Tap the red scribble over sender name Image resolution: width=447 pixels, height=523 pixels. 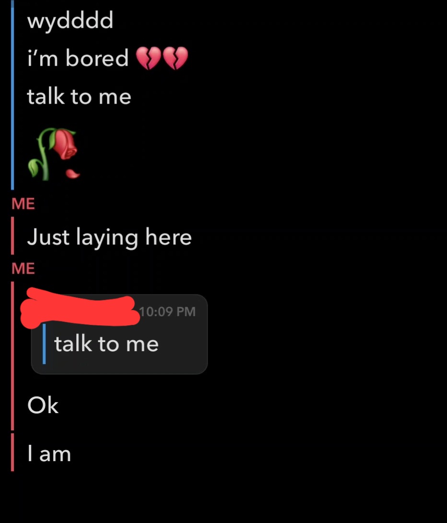[80, 307]
